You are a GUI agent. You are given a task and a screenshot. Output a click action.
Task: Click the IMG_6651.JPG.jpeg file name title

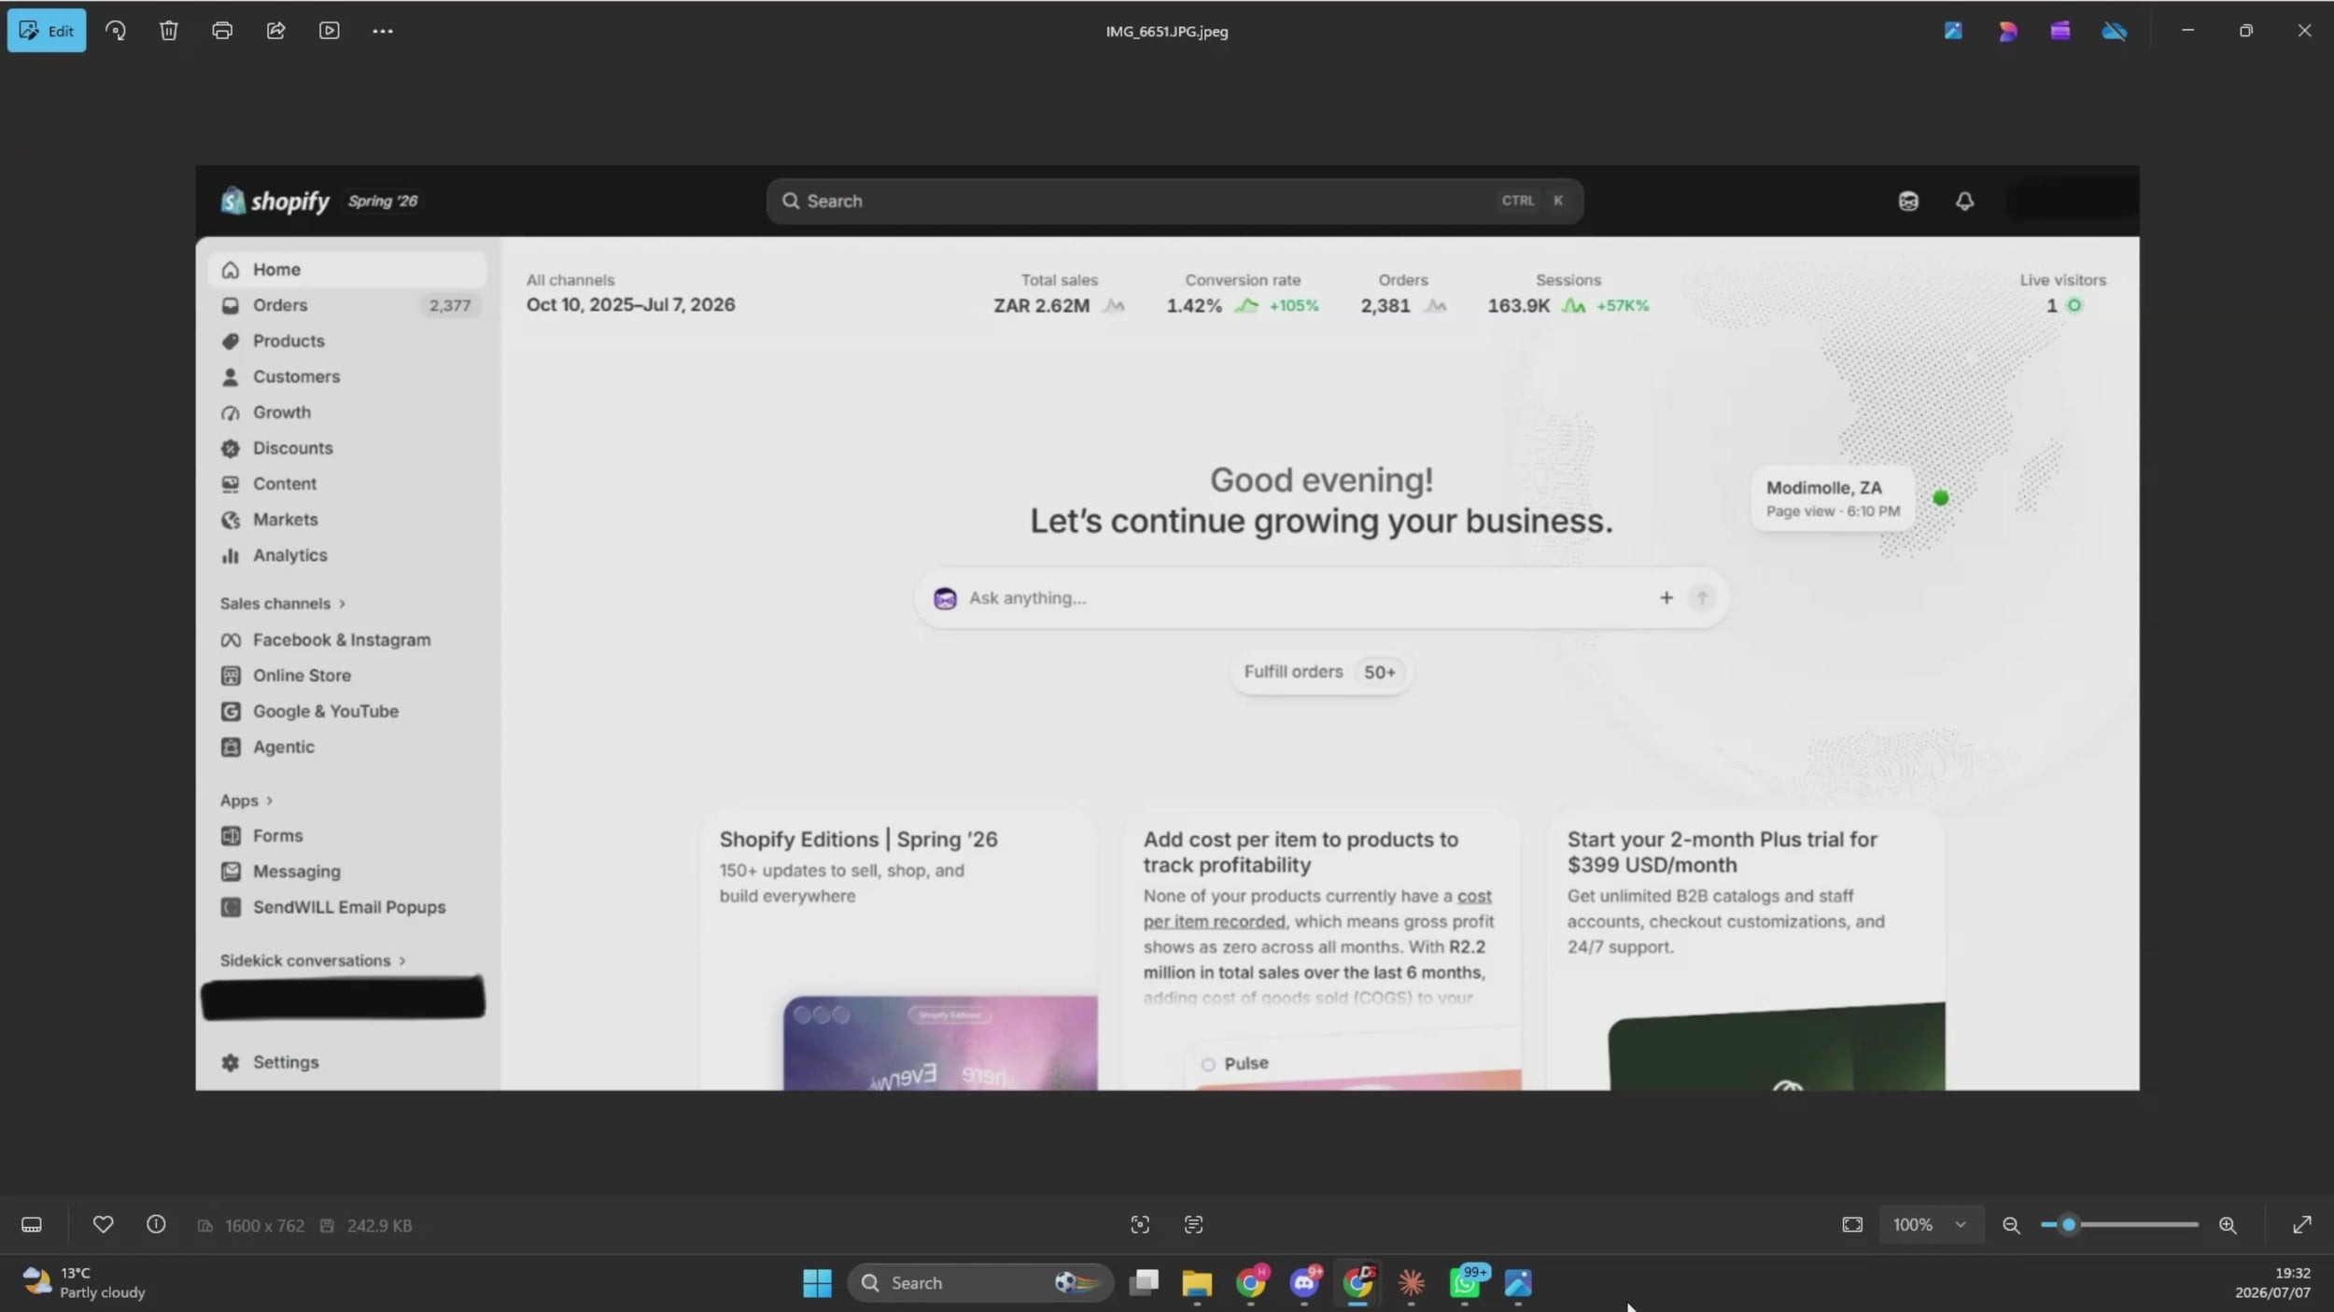(1167, 31)
